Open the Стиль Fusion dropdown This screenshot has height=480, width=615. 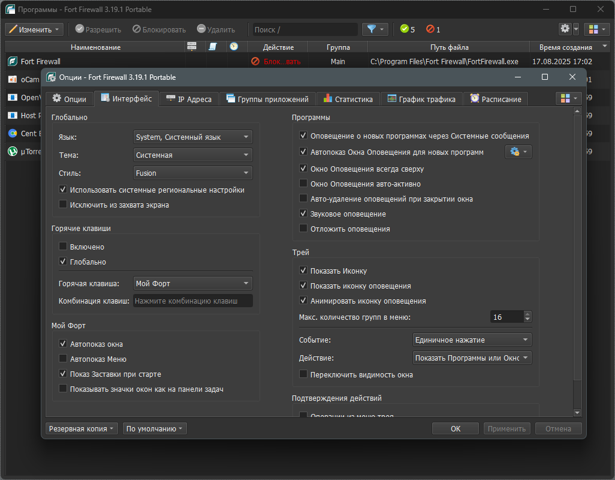(192, 173)
